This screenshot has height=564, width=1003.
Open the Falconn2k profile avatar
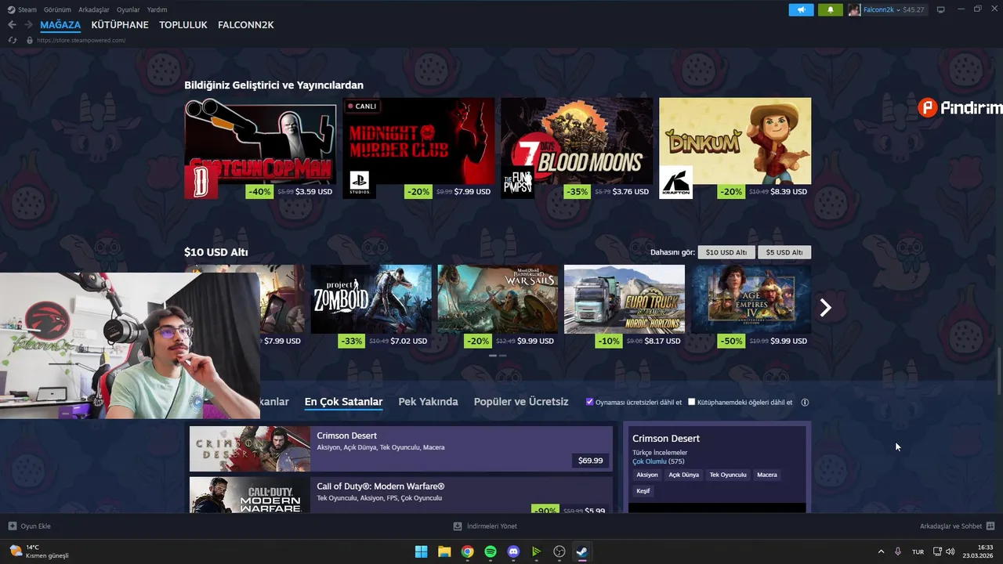tap(854, 9)
